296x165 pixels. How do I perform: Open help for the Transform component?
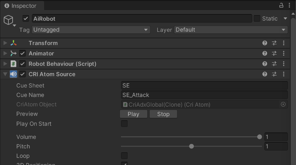click(x=265, y=43)
